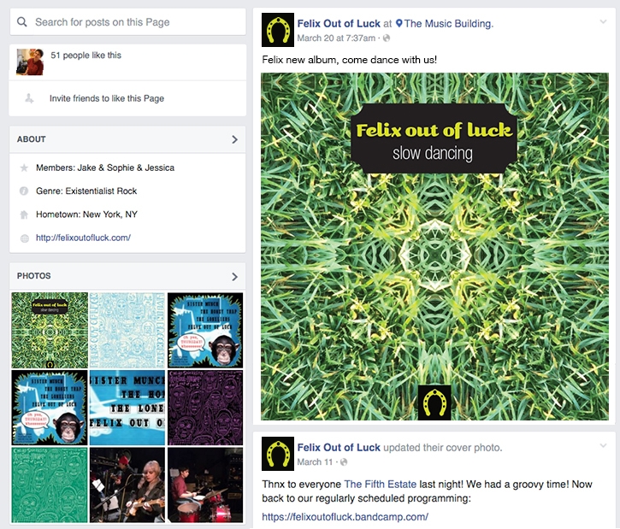
Task: Click the search magnifier icon
Action: [22, 21]
